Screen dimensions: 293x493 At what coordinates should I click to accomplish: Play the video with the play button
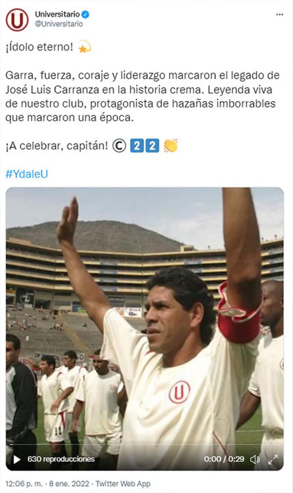click(17, 459)
